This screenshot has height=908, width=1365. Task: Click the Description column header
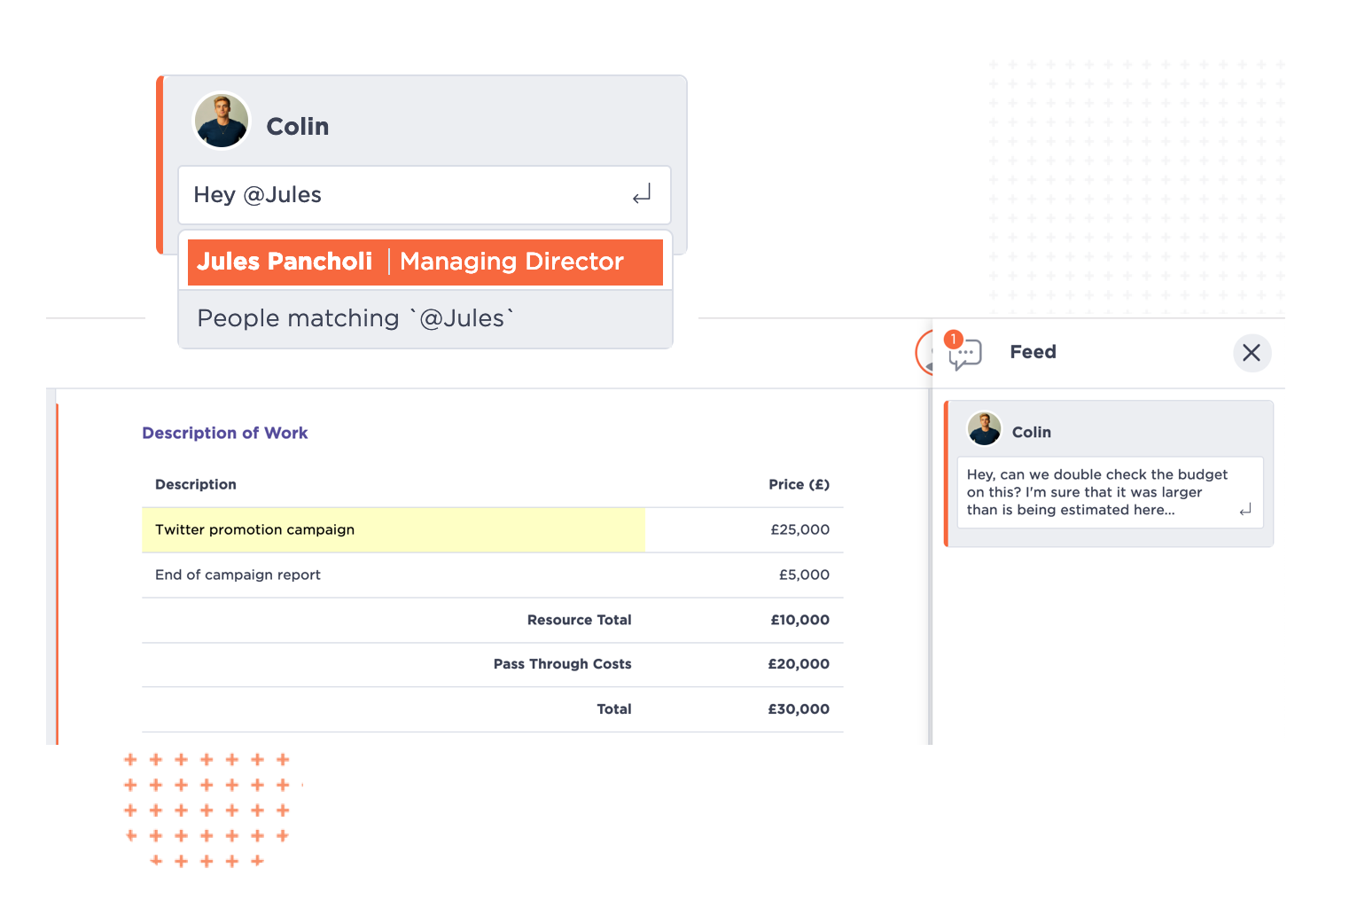(x=196, y=484)
